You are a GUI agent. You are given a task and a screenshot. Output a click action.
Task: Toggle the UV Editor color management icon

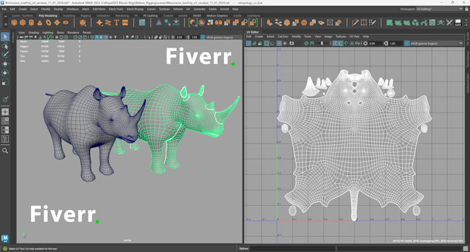406,43
